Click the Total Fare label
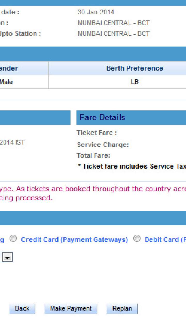The width and height of the screenshot is (186, 331). coord(93,155)
